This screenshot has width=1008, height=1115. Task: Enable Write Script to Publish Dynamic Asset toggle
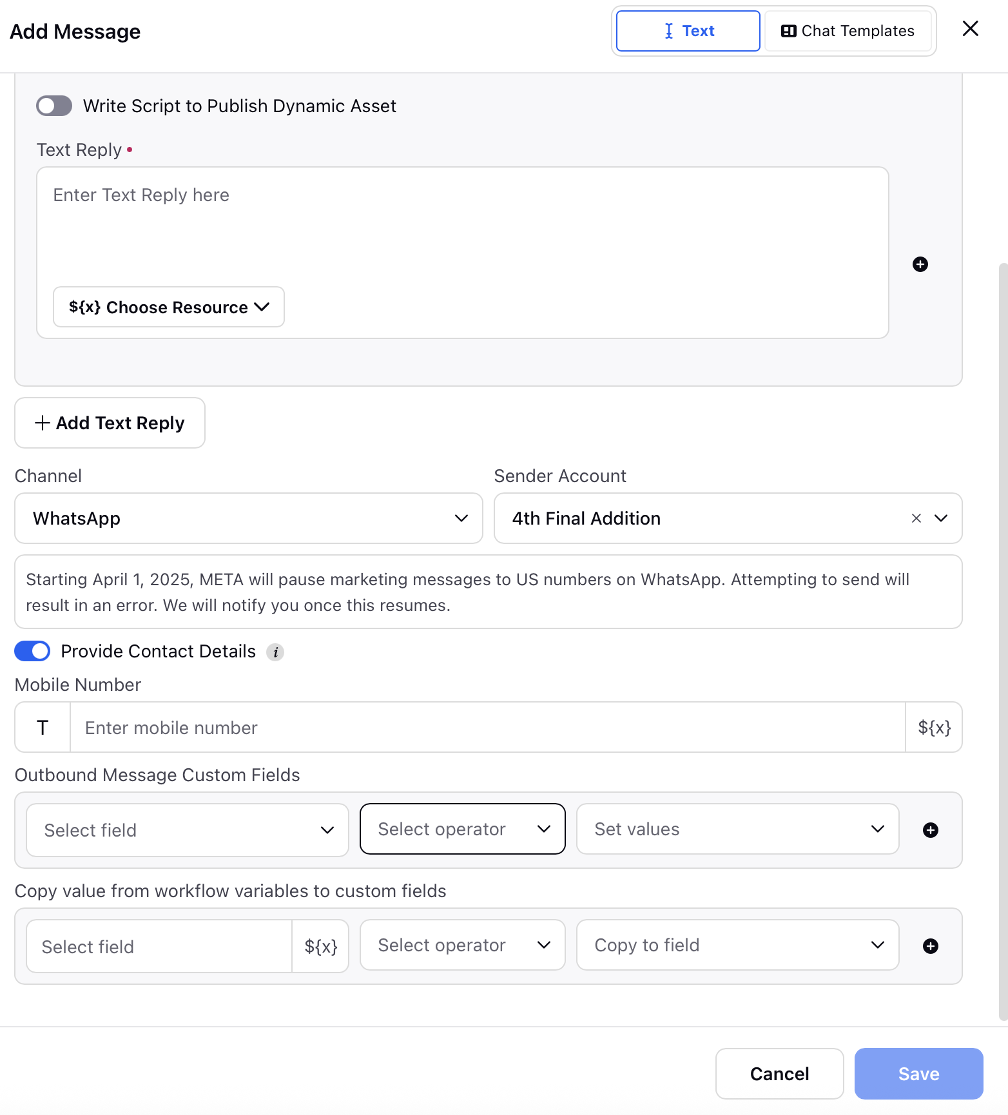point(54,106)
